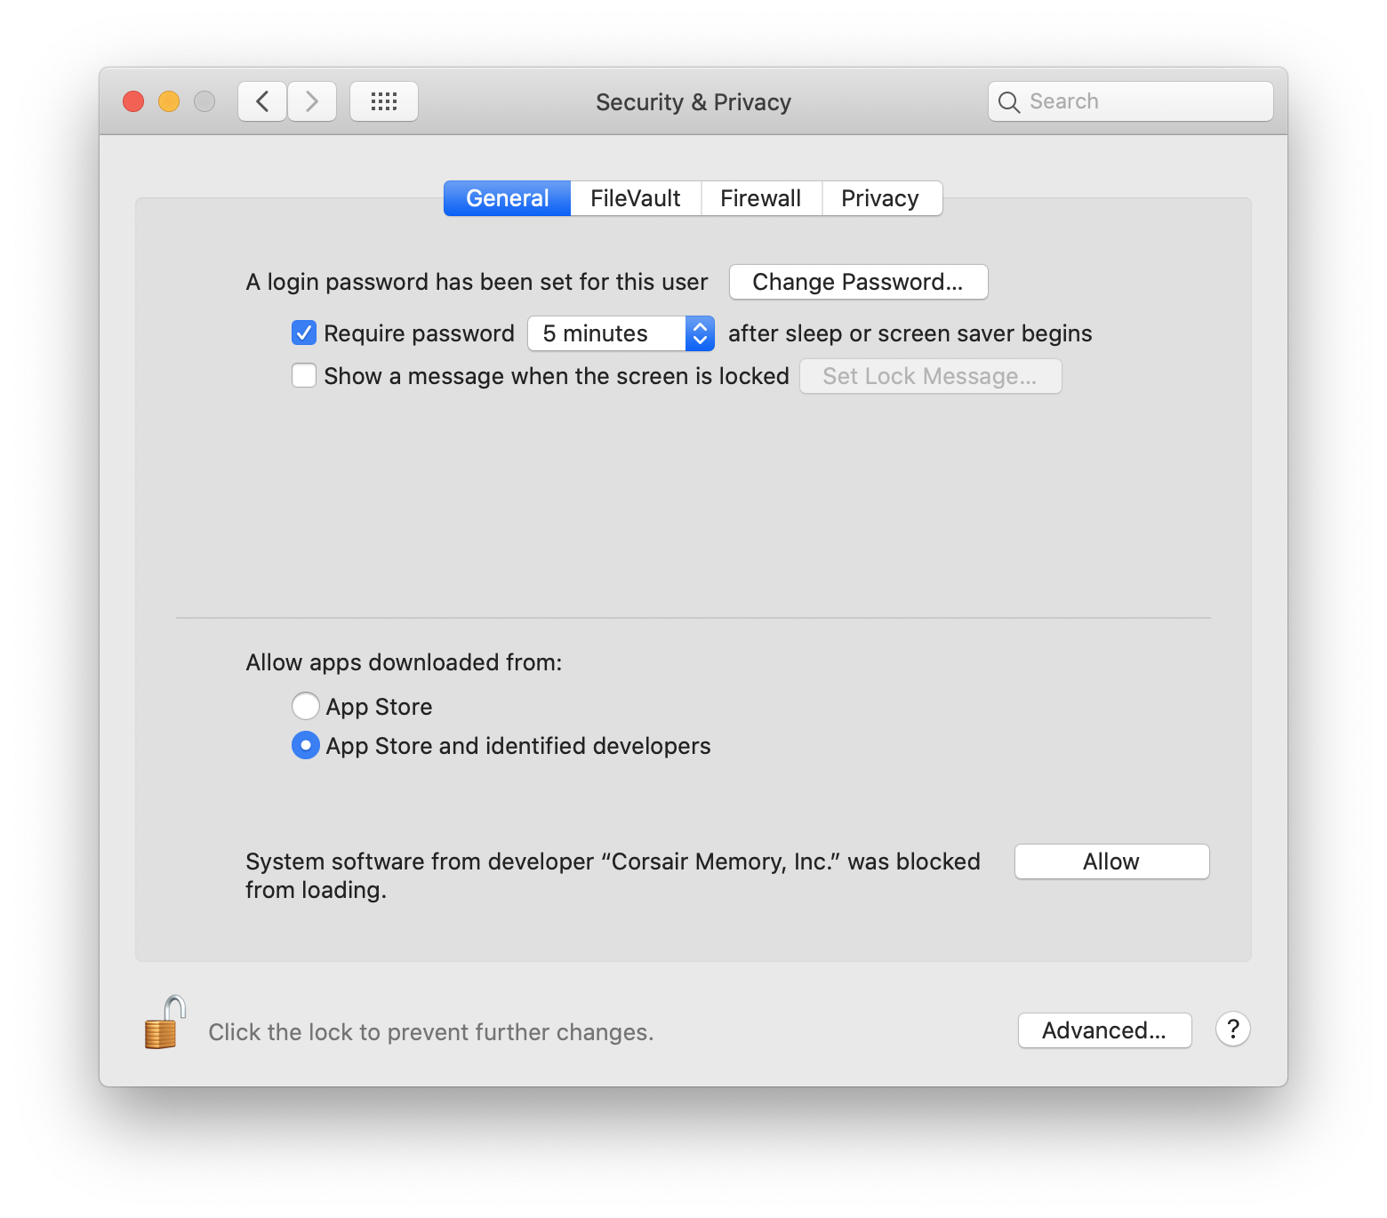Click the forward navigation arrow
This screenshot has height=1218, width=1387.
312,101
